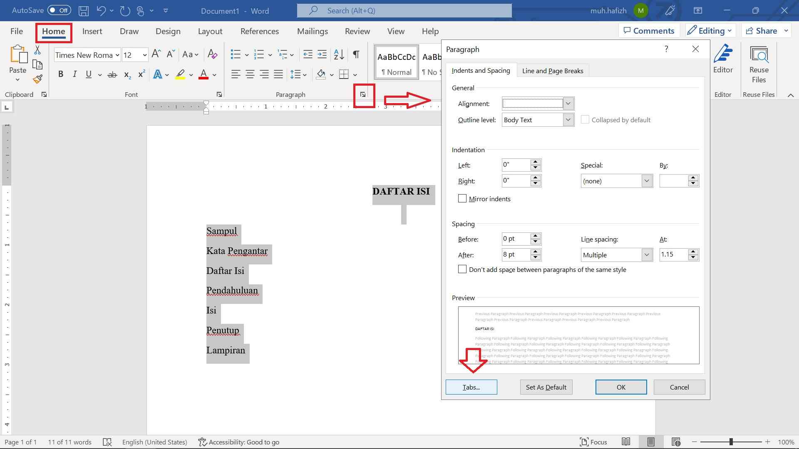
Task: Switch to Line and Page Breaks tab
Action: pyautogui.click(x=552, y=70)
